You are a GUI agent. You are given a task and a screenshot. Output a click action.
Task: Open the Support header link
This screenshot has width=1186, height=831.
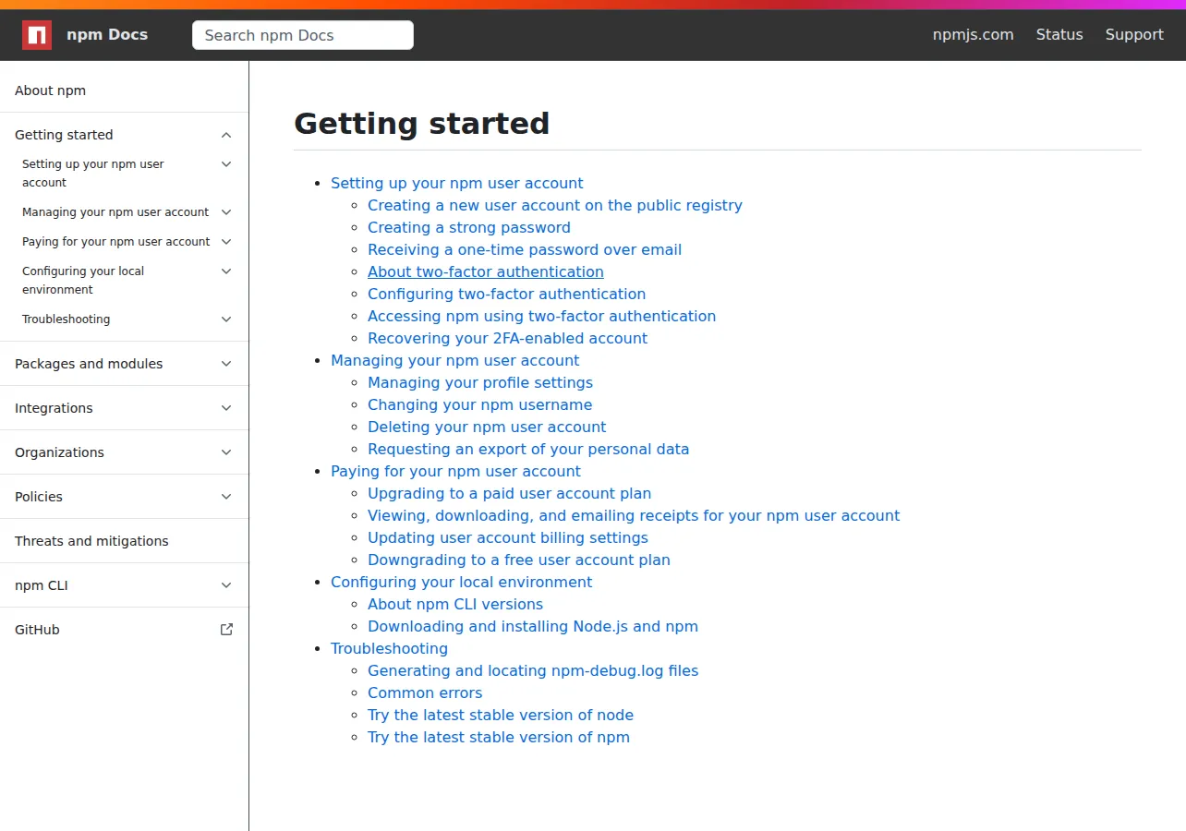click(1134, 34)
